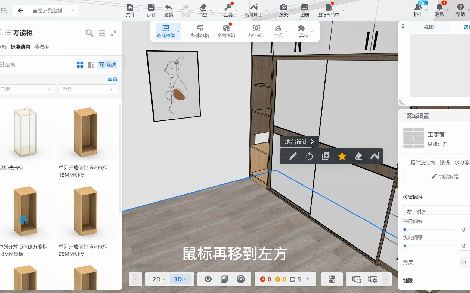
Task: Expand the error count dropdown arrow
Action: click(x=308, y=279)
